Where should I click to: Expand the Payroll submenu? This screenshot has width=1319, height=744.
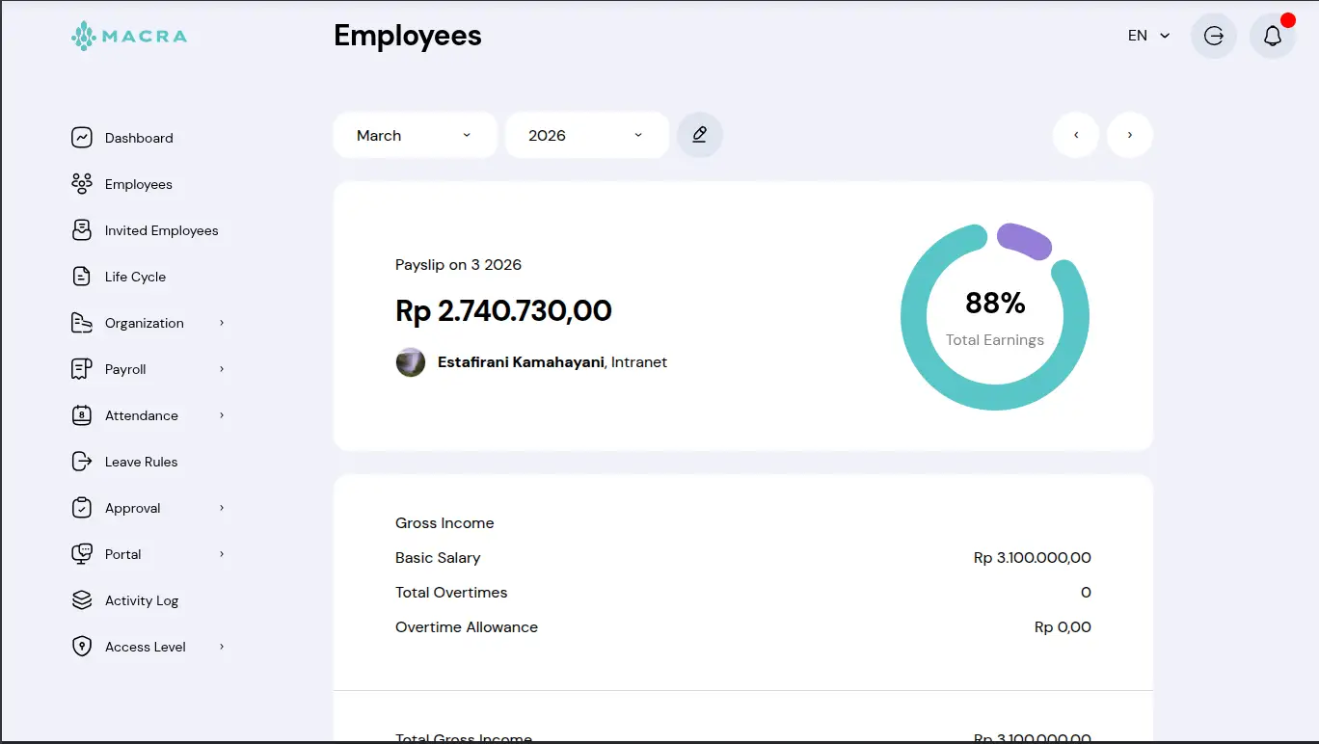click(222, 369)
